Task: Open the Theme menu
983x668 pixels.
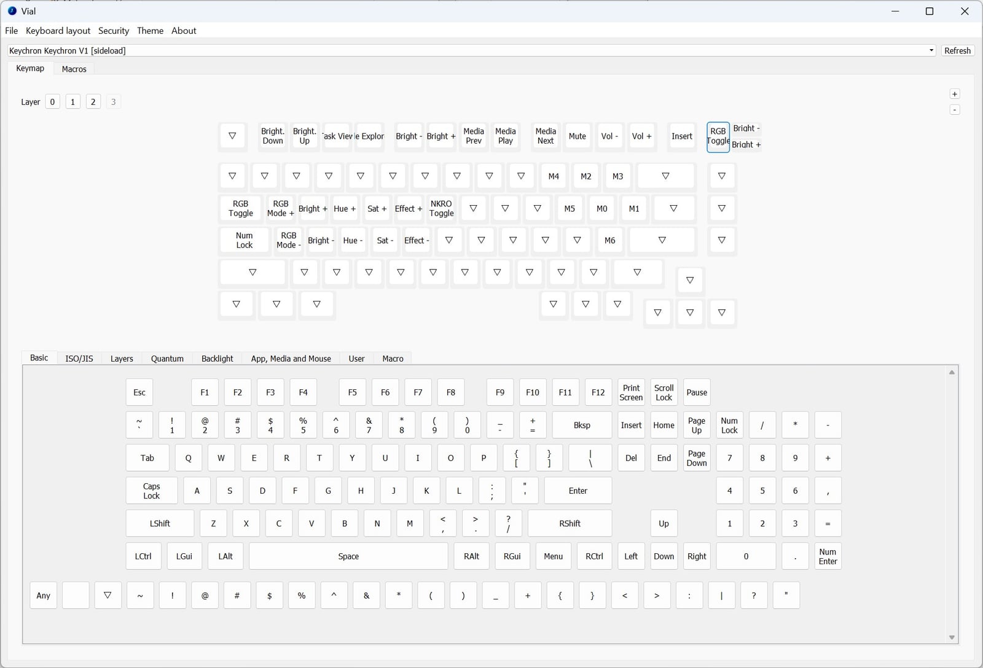Action: 150,31
